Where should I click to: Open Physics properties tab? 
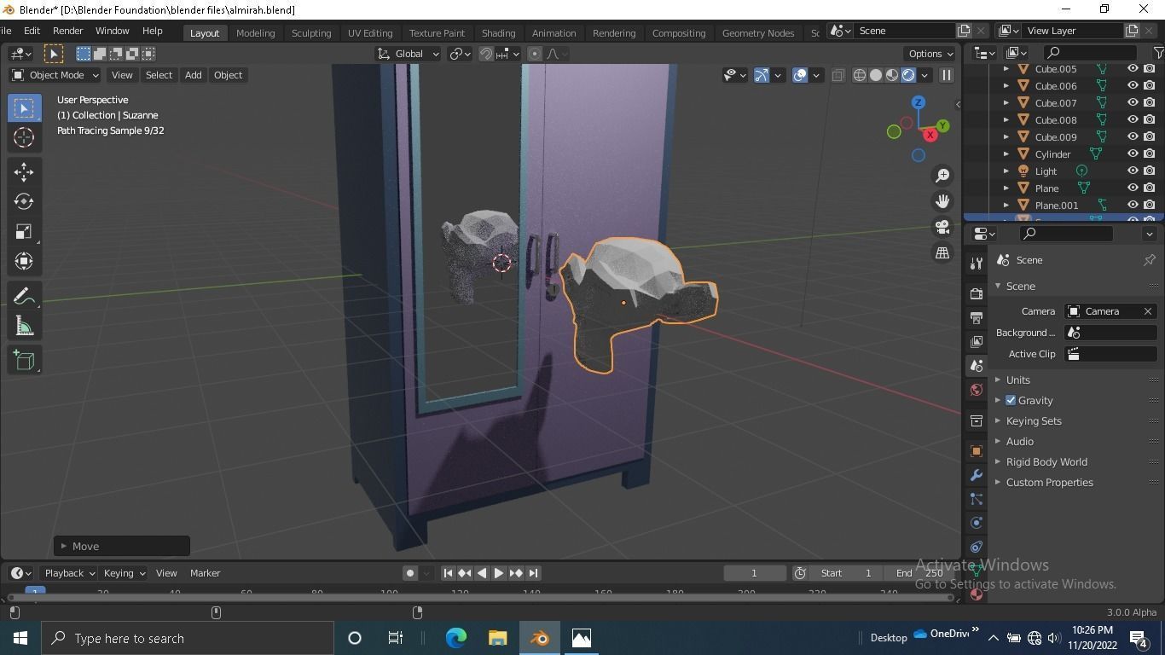point(977,523)
